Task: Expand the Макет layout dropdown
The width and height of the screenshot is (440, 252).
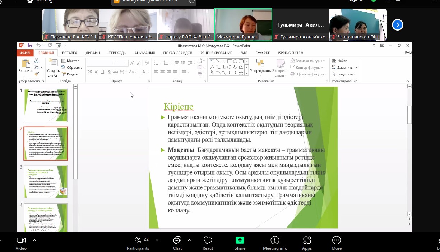Action: tap(71, 61)
